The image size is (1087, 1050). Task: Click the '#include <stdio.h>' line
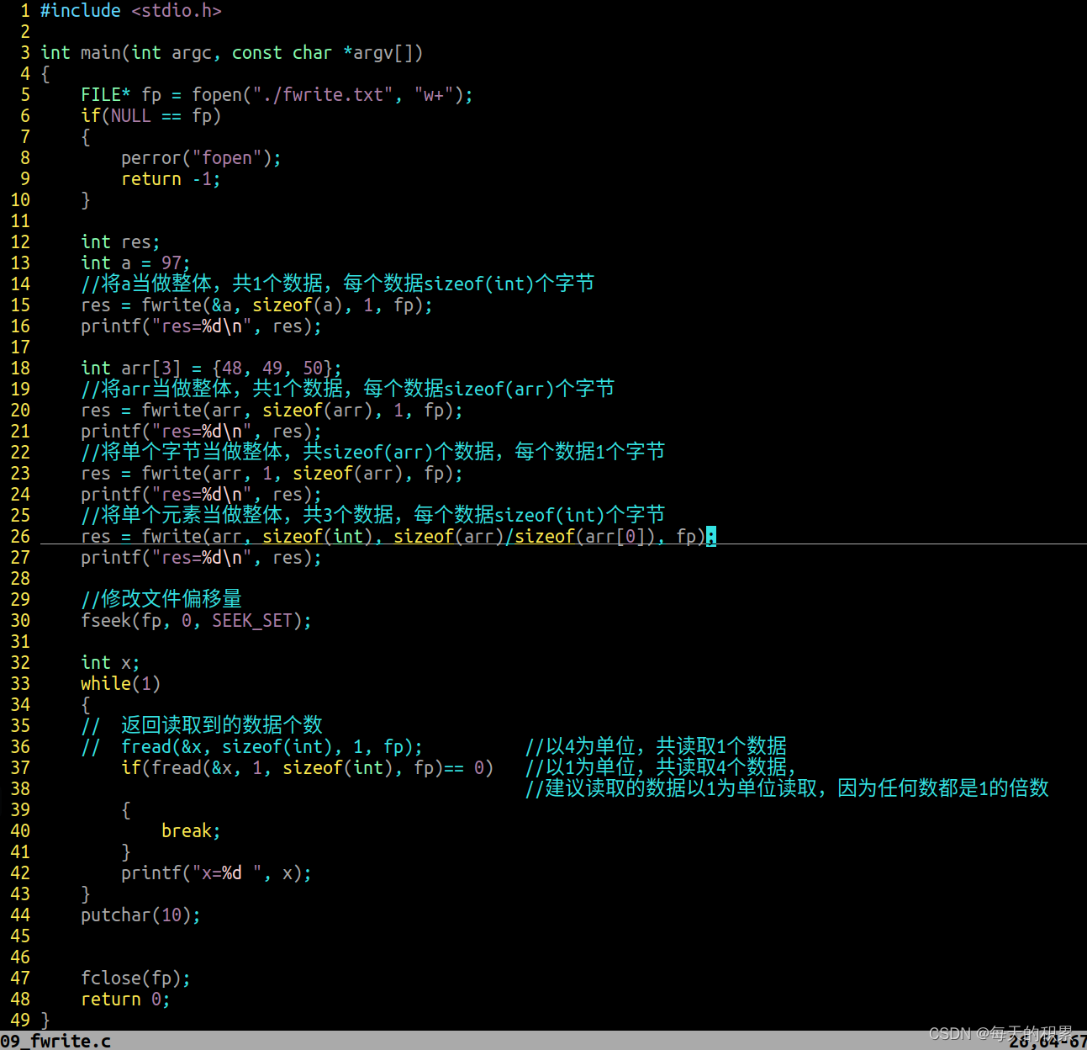[x=131, y=11]
